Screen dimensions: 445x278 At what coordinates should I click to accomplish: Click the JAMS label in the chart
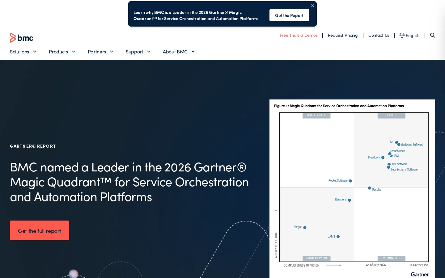pyautogui.click(x=332, y=237)
